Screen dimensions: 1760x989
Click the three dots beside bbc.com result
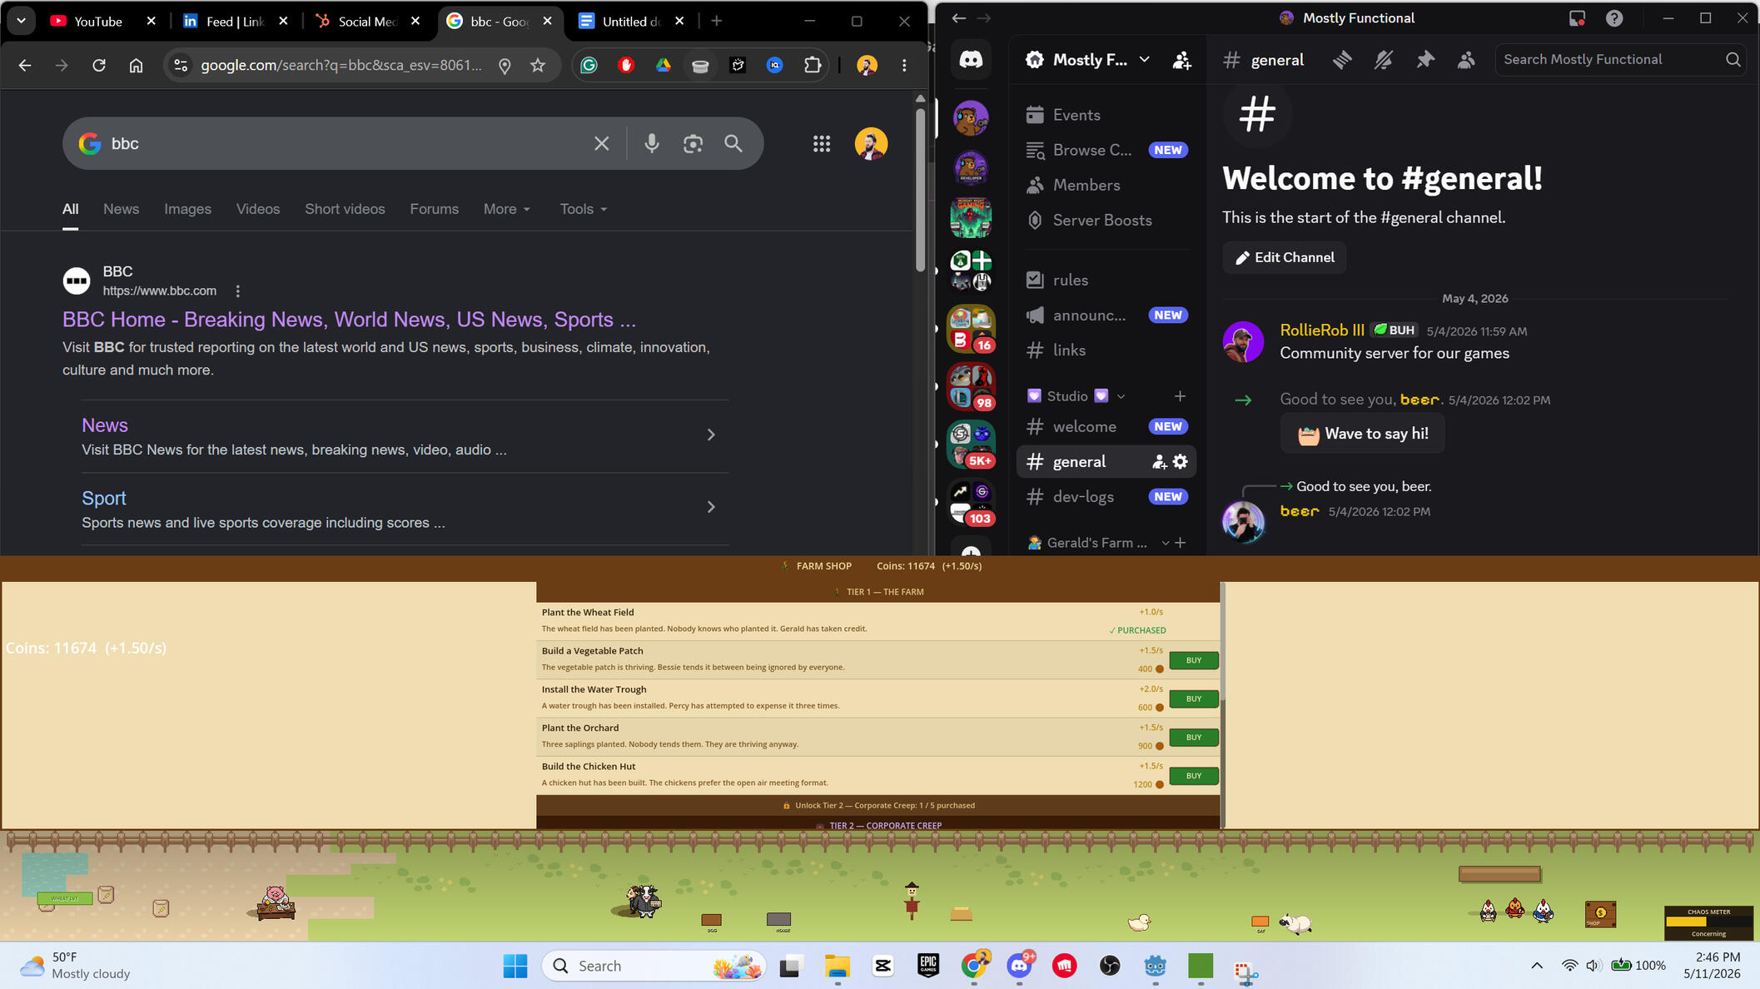(x=238, y=291)
